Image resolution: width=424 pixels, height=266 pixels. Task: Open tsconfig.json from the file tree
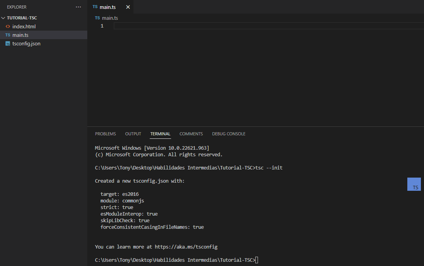click(26, 44)
